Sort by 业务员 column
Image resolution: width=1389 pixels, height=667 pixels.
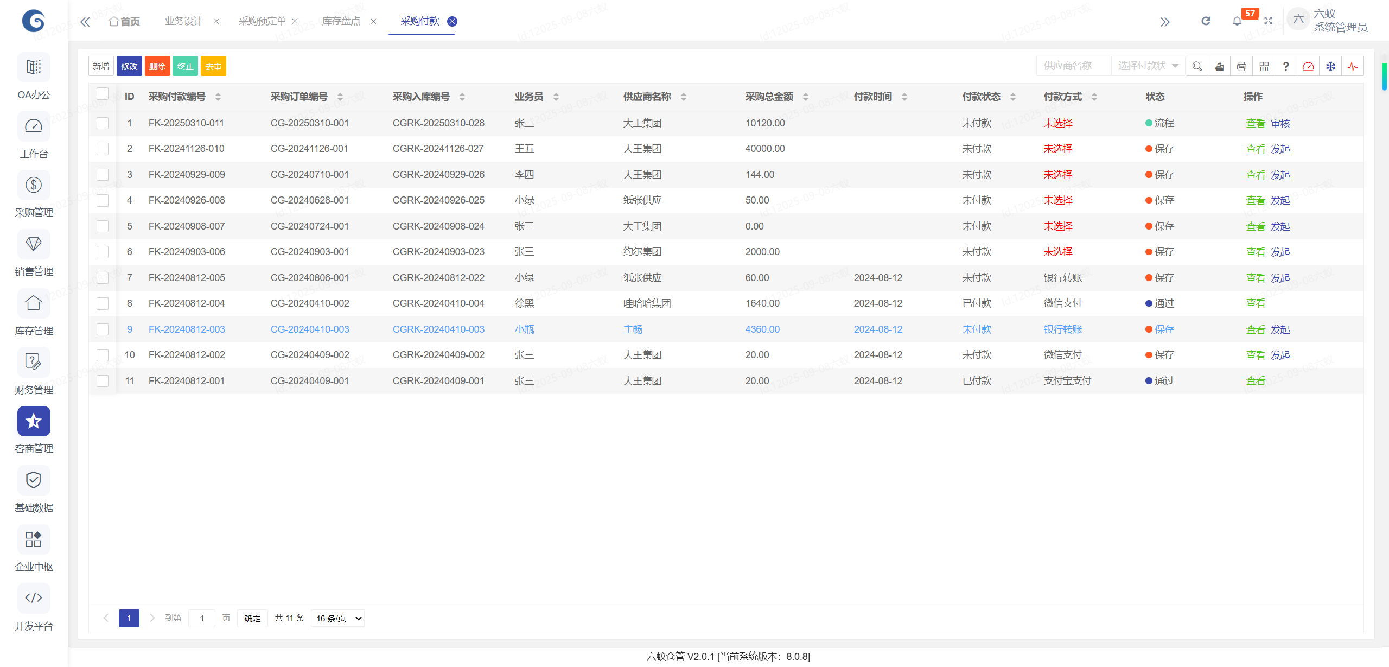coord(556,97)
